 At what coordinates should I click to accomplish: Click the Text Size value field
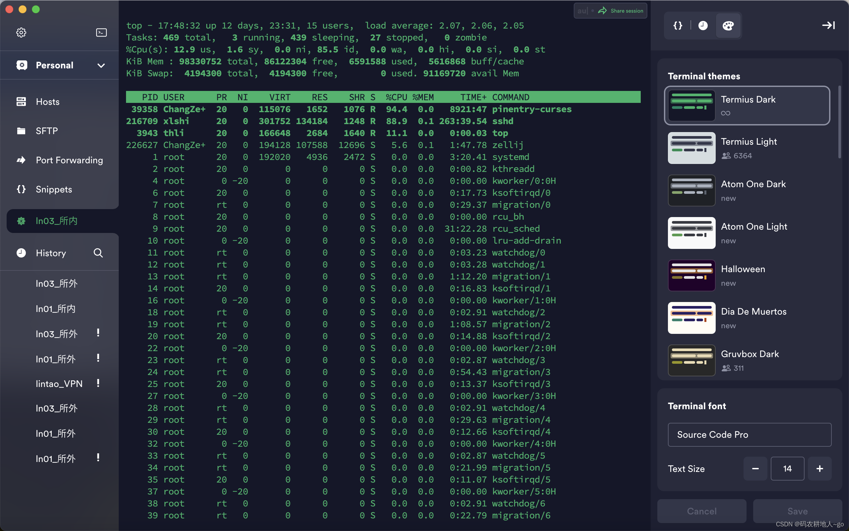click(x=787, y=469)
